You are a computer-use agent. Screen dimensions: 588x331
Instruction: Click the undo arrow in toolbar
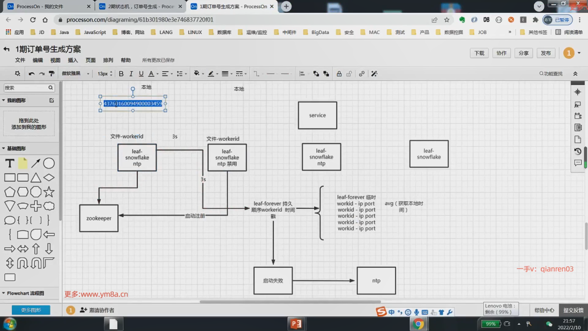coord(31,74)
